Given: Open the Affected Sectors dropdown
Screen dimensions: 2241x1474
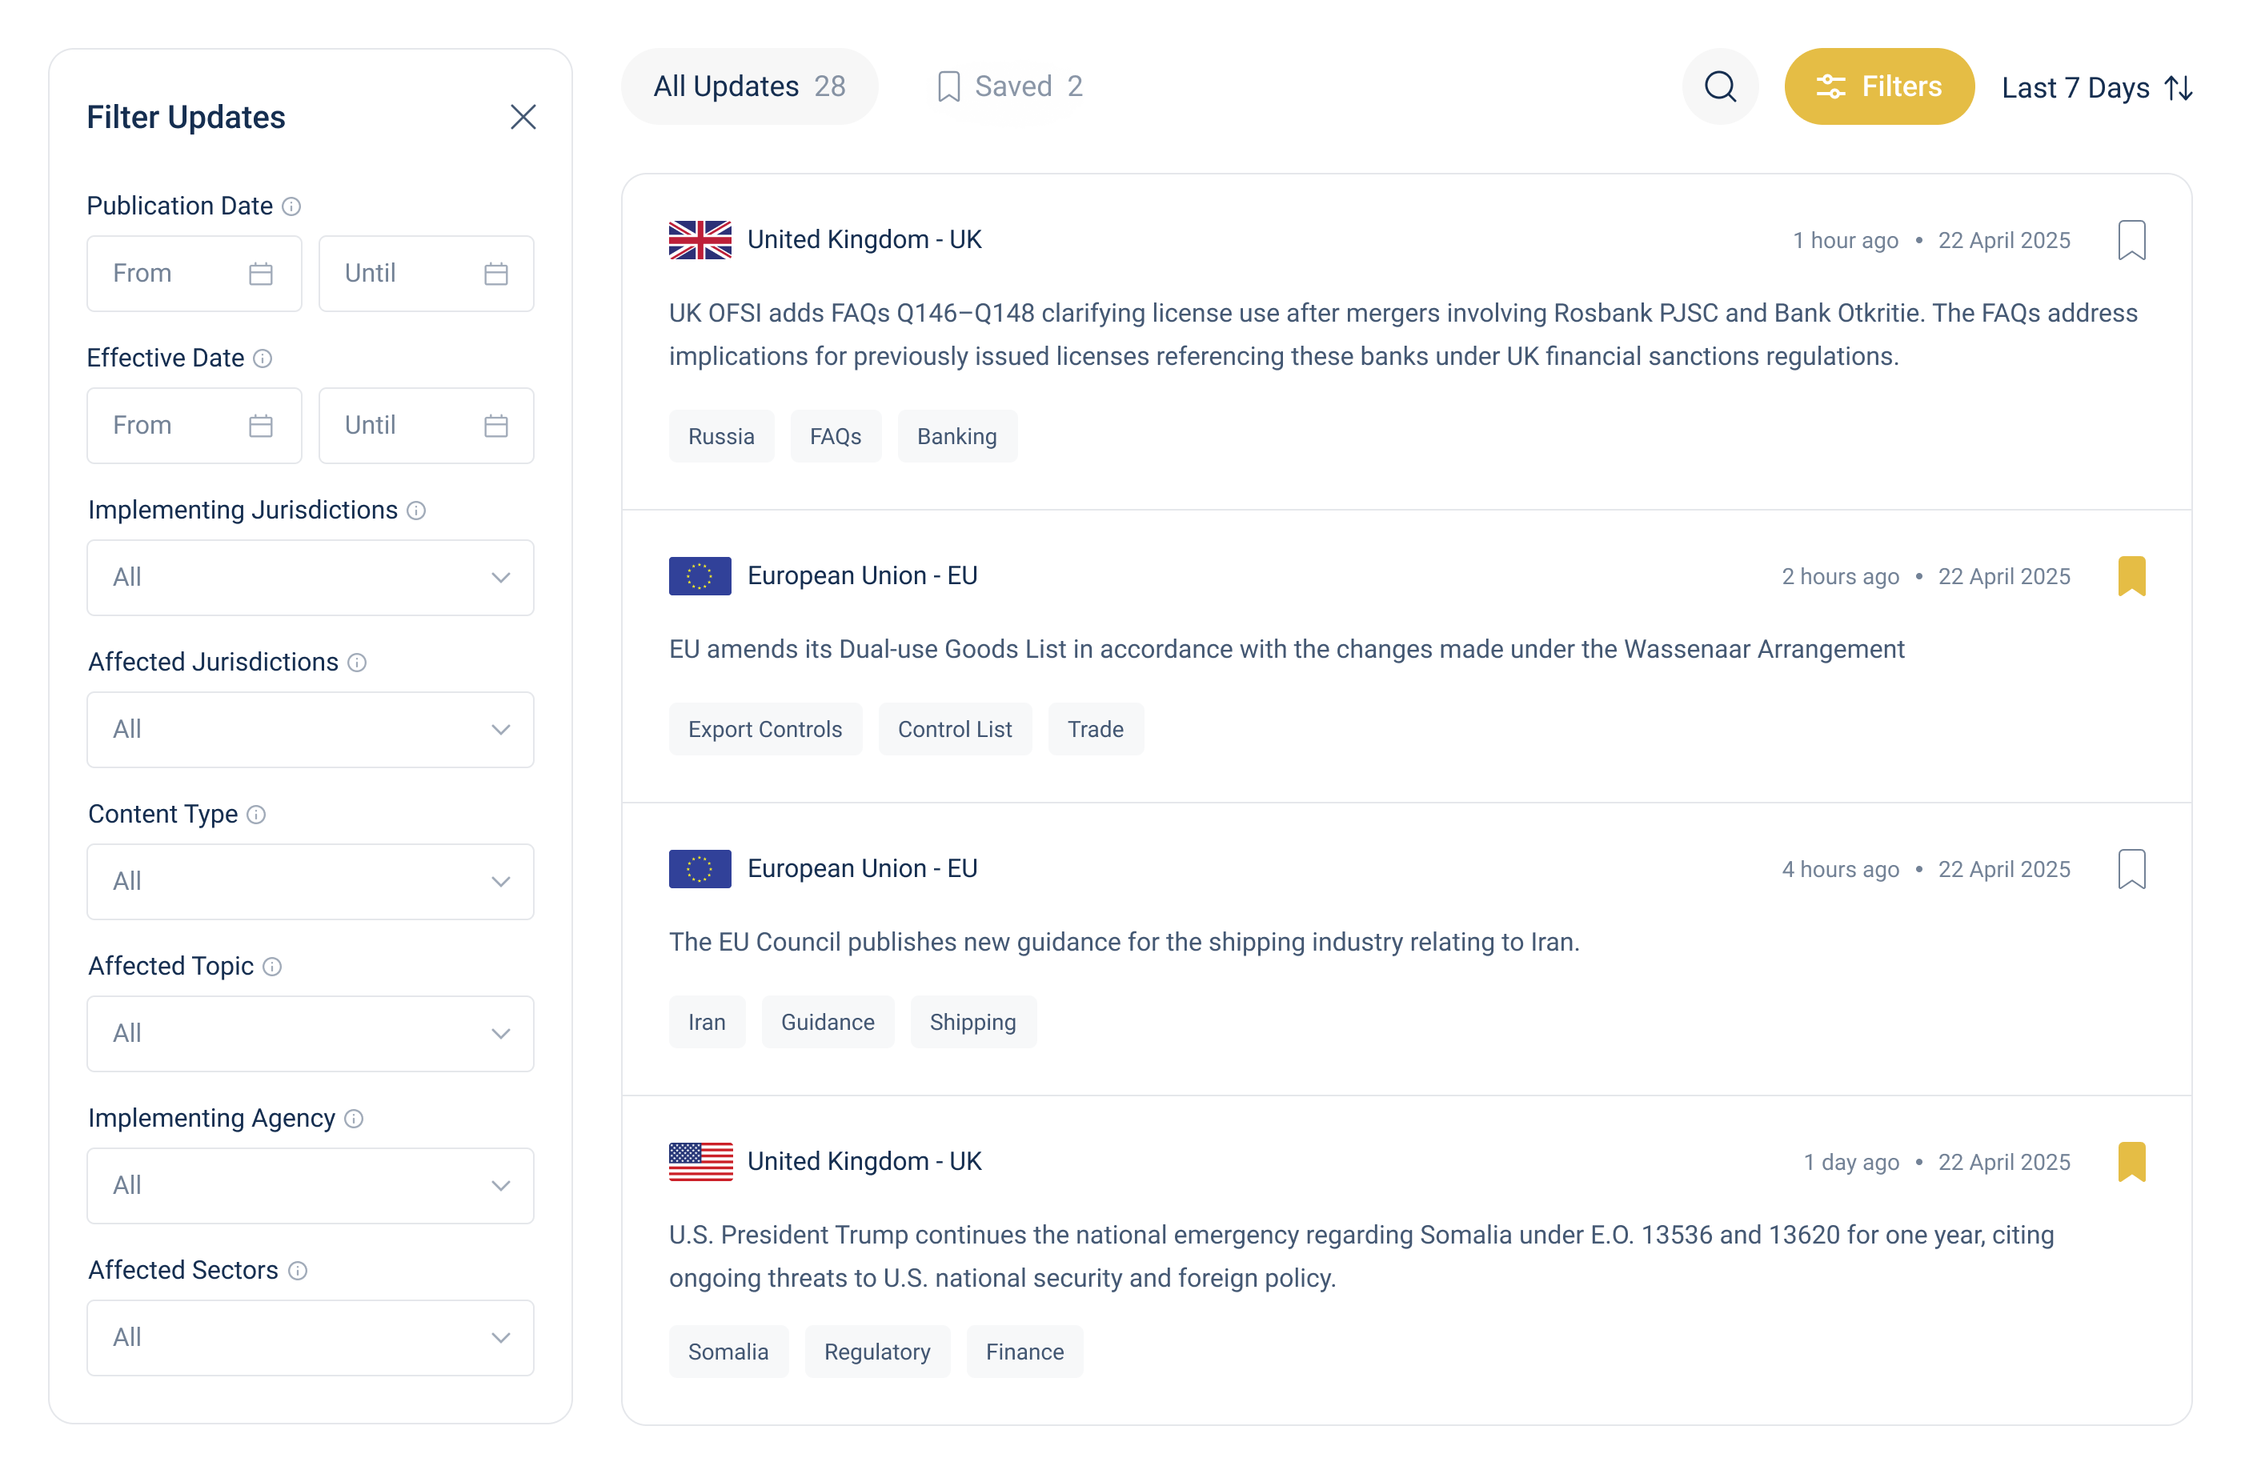Looking at the screenshot, I should (x=310, y=1337).
